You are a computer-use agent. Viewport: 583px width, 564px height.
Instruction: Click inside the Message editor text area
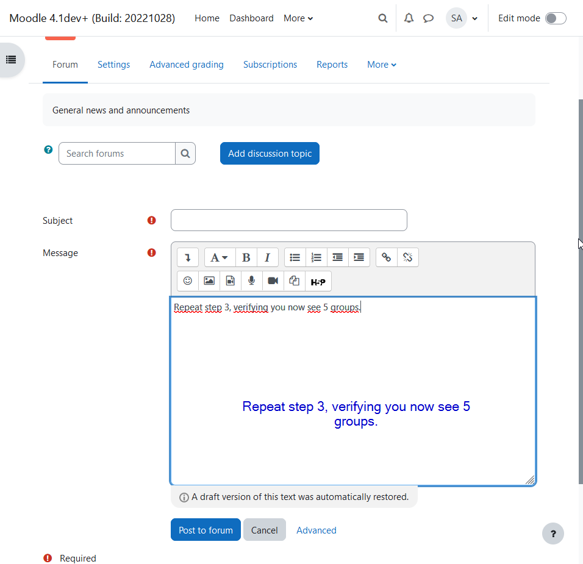tap(353, 391)
